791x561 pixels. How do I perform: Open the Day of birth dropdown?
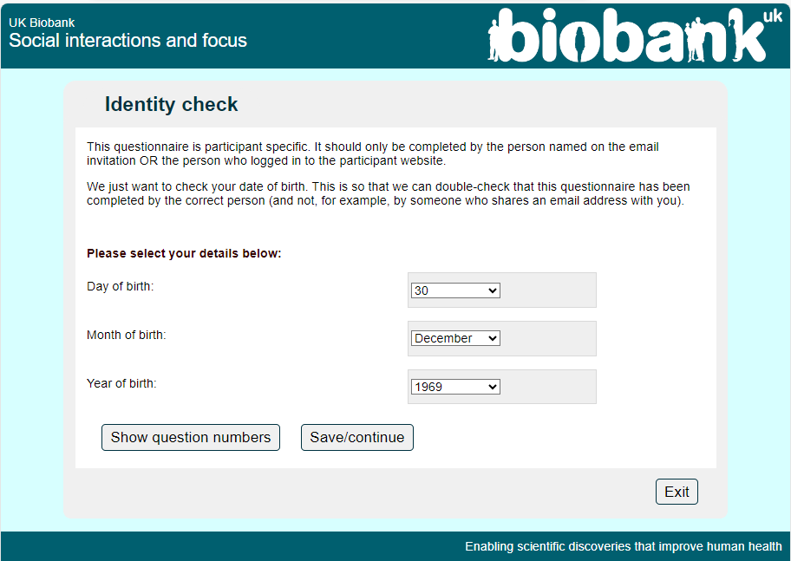455,290
